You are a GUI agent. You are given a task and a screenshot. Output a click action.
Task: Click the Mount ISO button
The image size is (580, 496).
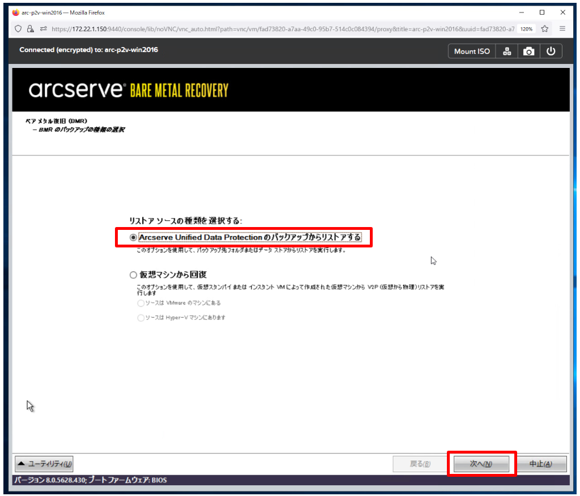472,52
